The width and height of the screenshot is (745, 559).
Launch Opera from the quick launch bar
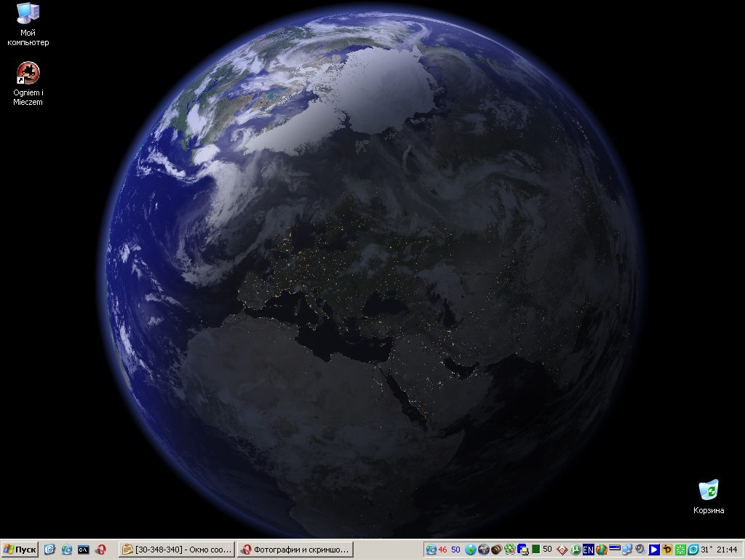point(101,550)
